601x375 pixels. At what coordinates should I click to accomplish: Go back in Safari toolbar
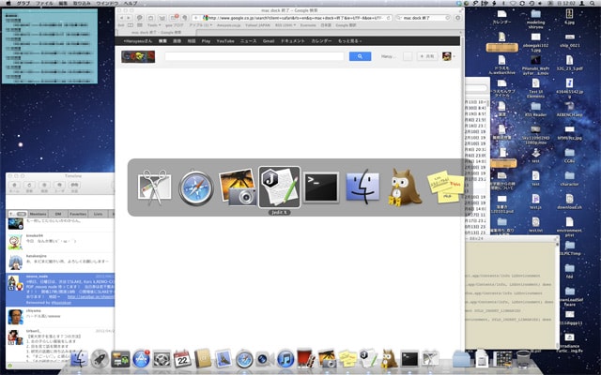(x=121, y=18)
